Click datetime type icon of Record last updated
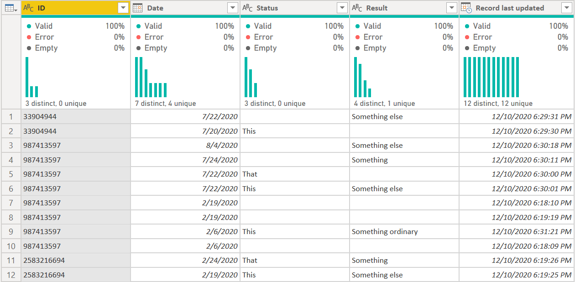575x282 pixels. pos(466,8)
